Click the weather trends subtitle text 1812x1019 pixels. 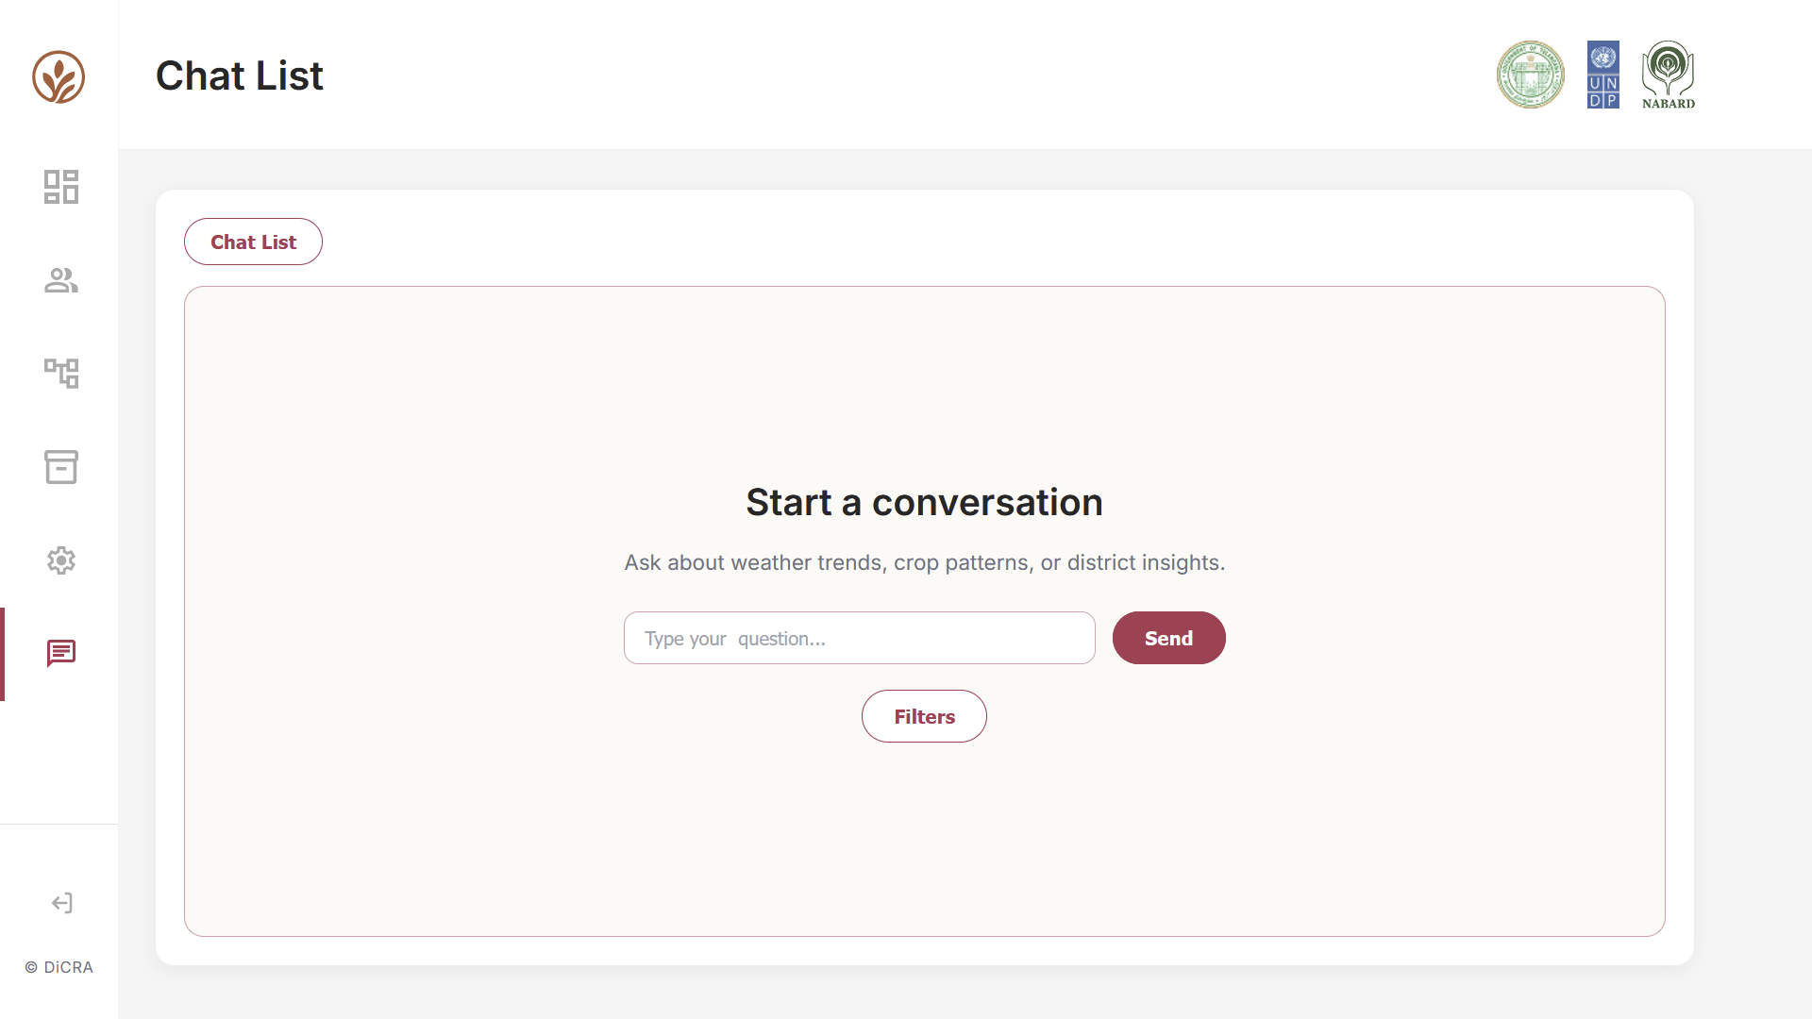924,562
